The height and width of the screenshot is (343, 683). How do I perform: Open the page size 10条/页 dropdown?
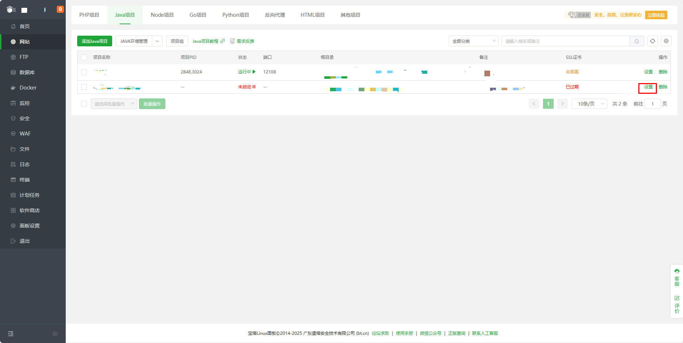click(589, 104)
